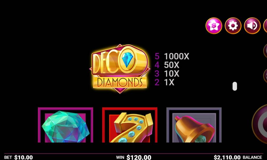Click the $10.00 bet amount
267x160 pixels.
(23, 157)
